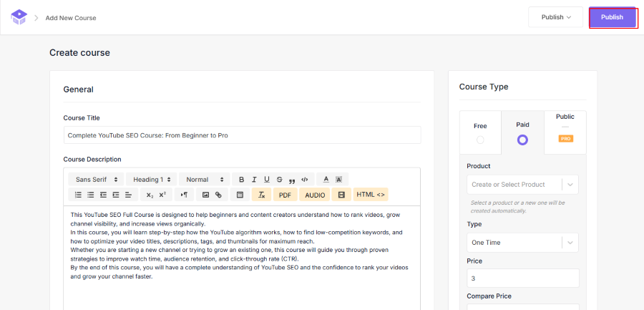The image size is (644, 310).
Task: Click the breadcrumb chevron separator icon
Action: tap(36, 18)
